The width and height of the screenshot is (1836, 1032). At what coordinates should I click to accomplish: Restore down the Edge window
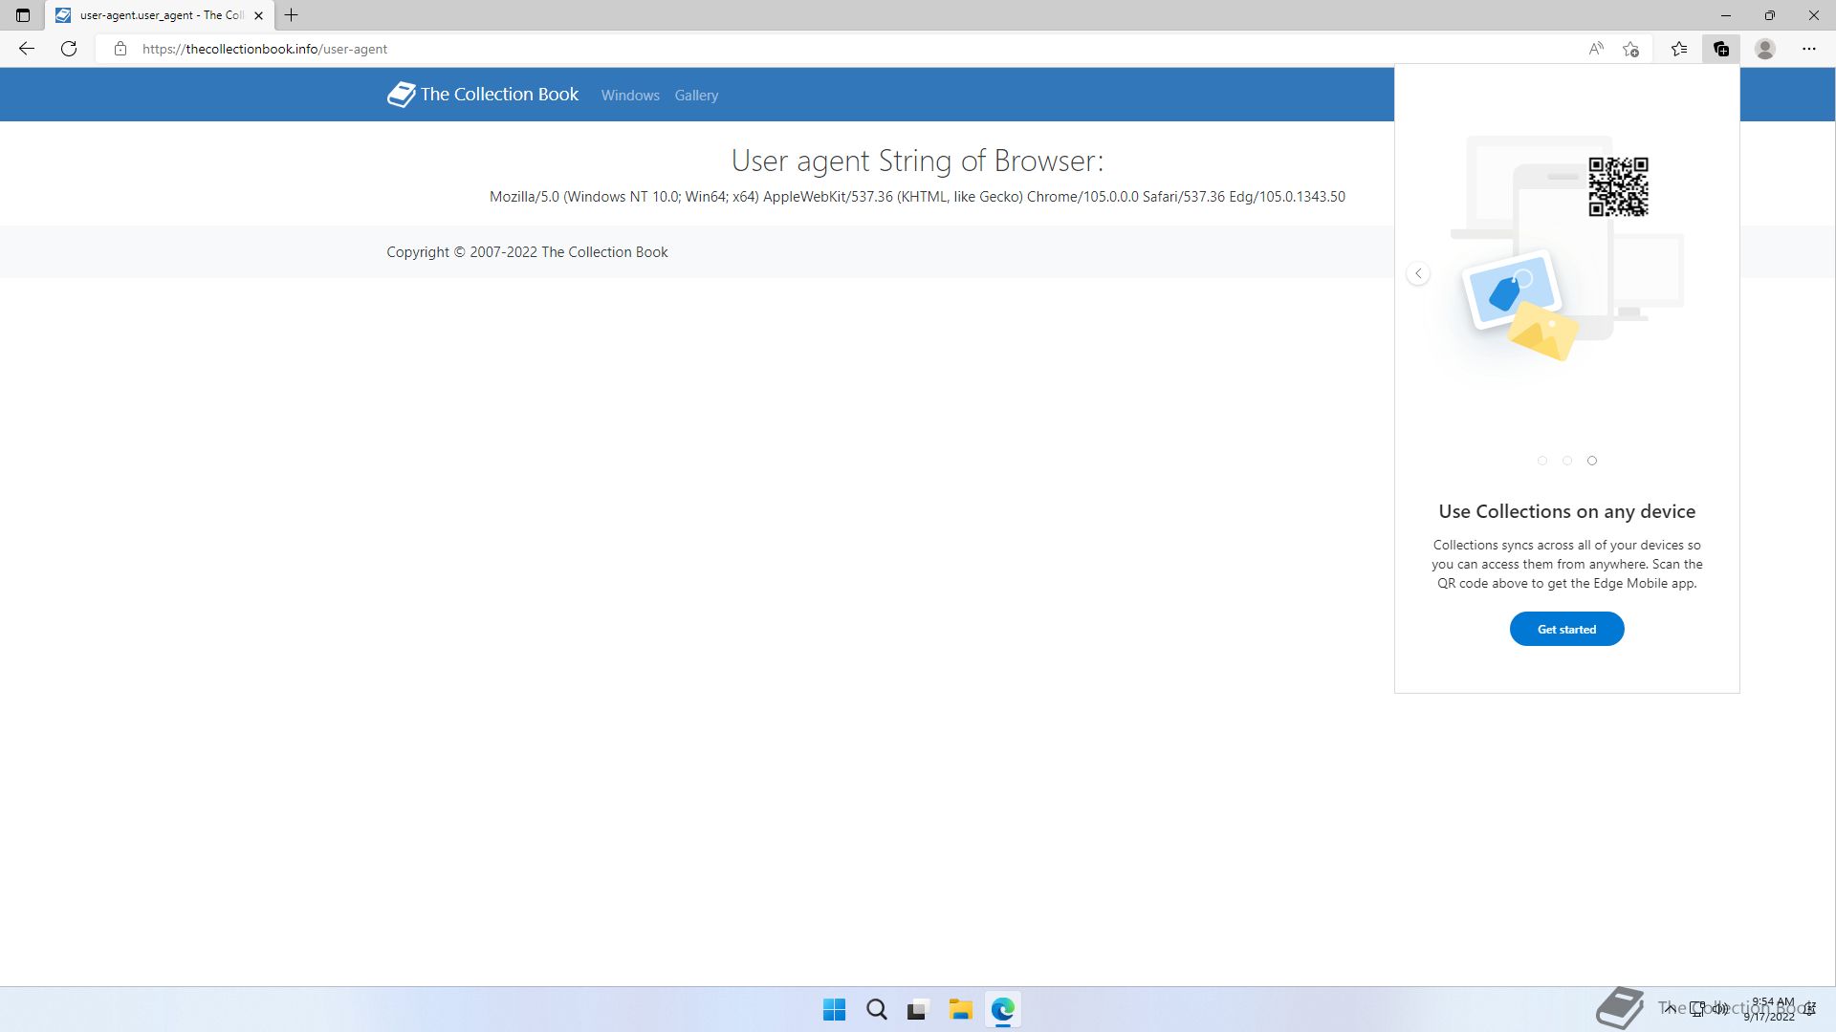1770,15
